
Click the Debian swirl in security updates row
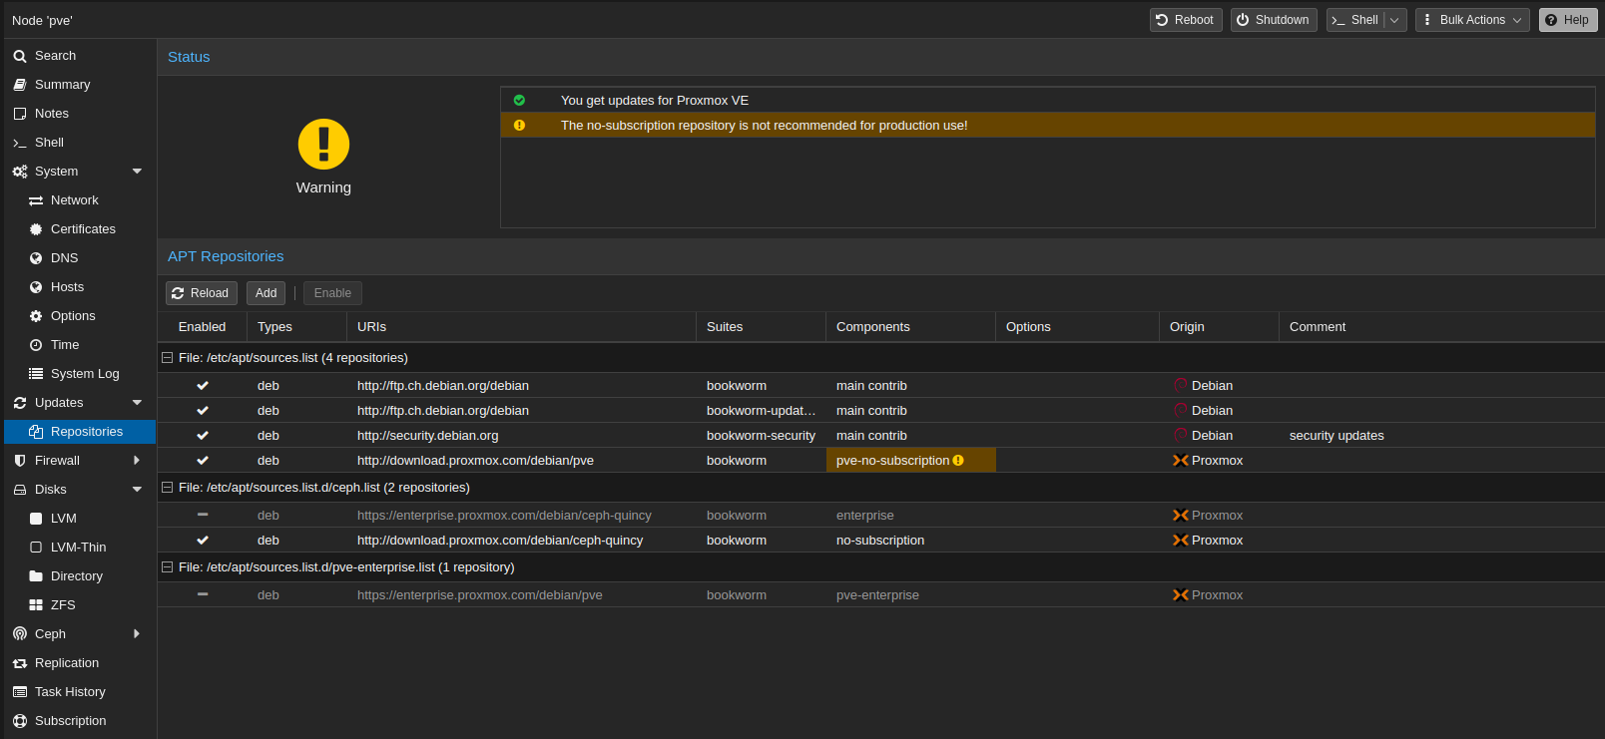[1181, 436]
